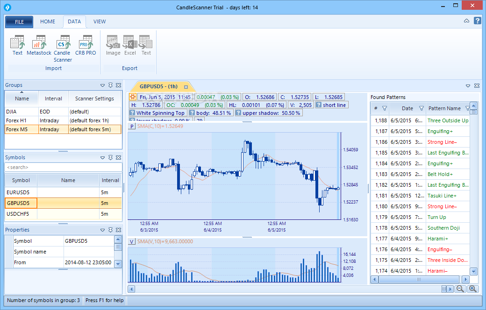
Task: Export data to Text
Action: tap(146, 45)
